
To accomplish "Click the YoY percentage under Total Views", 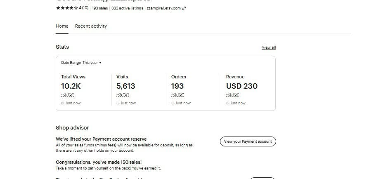I will coord(67,94).
